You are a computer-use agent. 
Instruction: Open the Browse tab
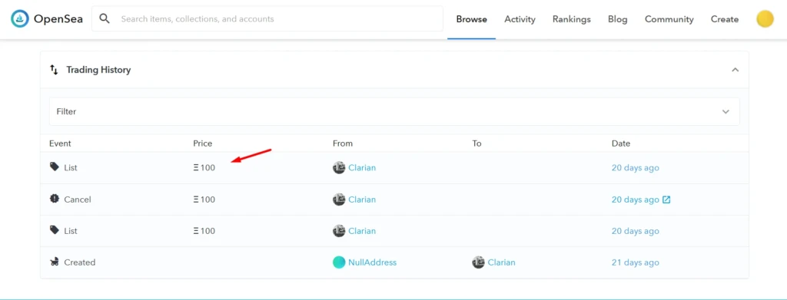471,19
